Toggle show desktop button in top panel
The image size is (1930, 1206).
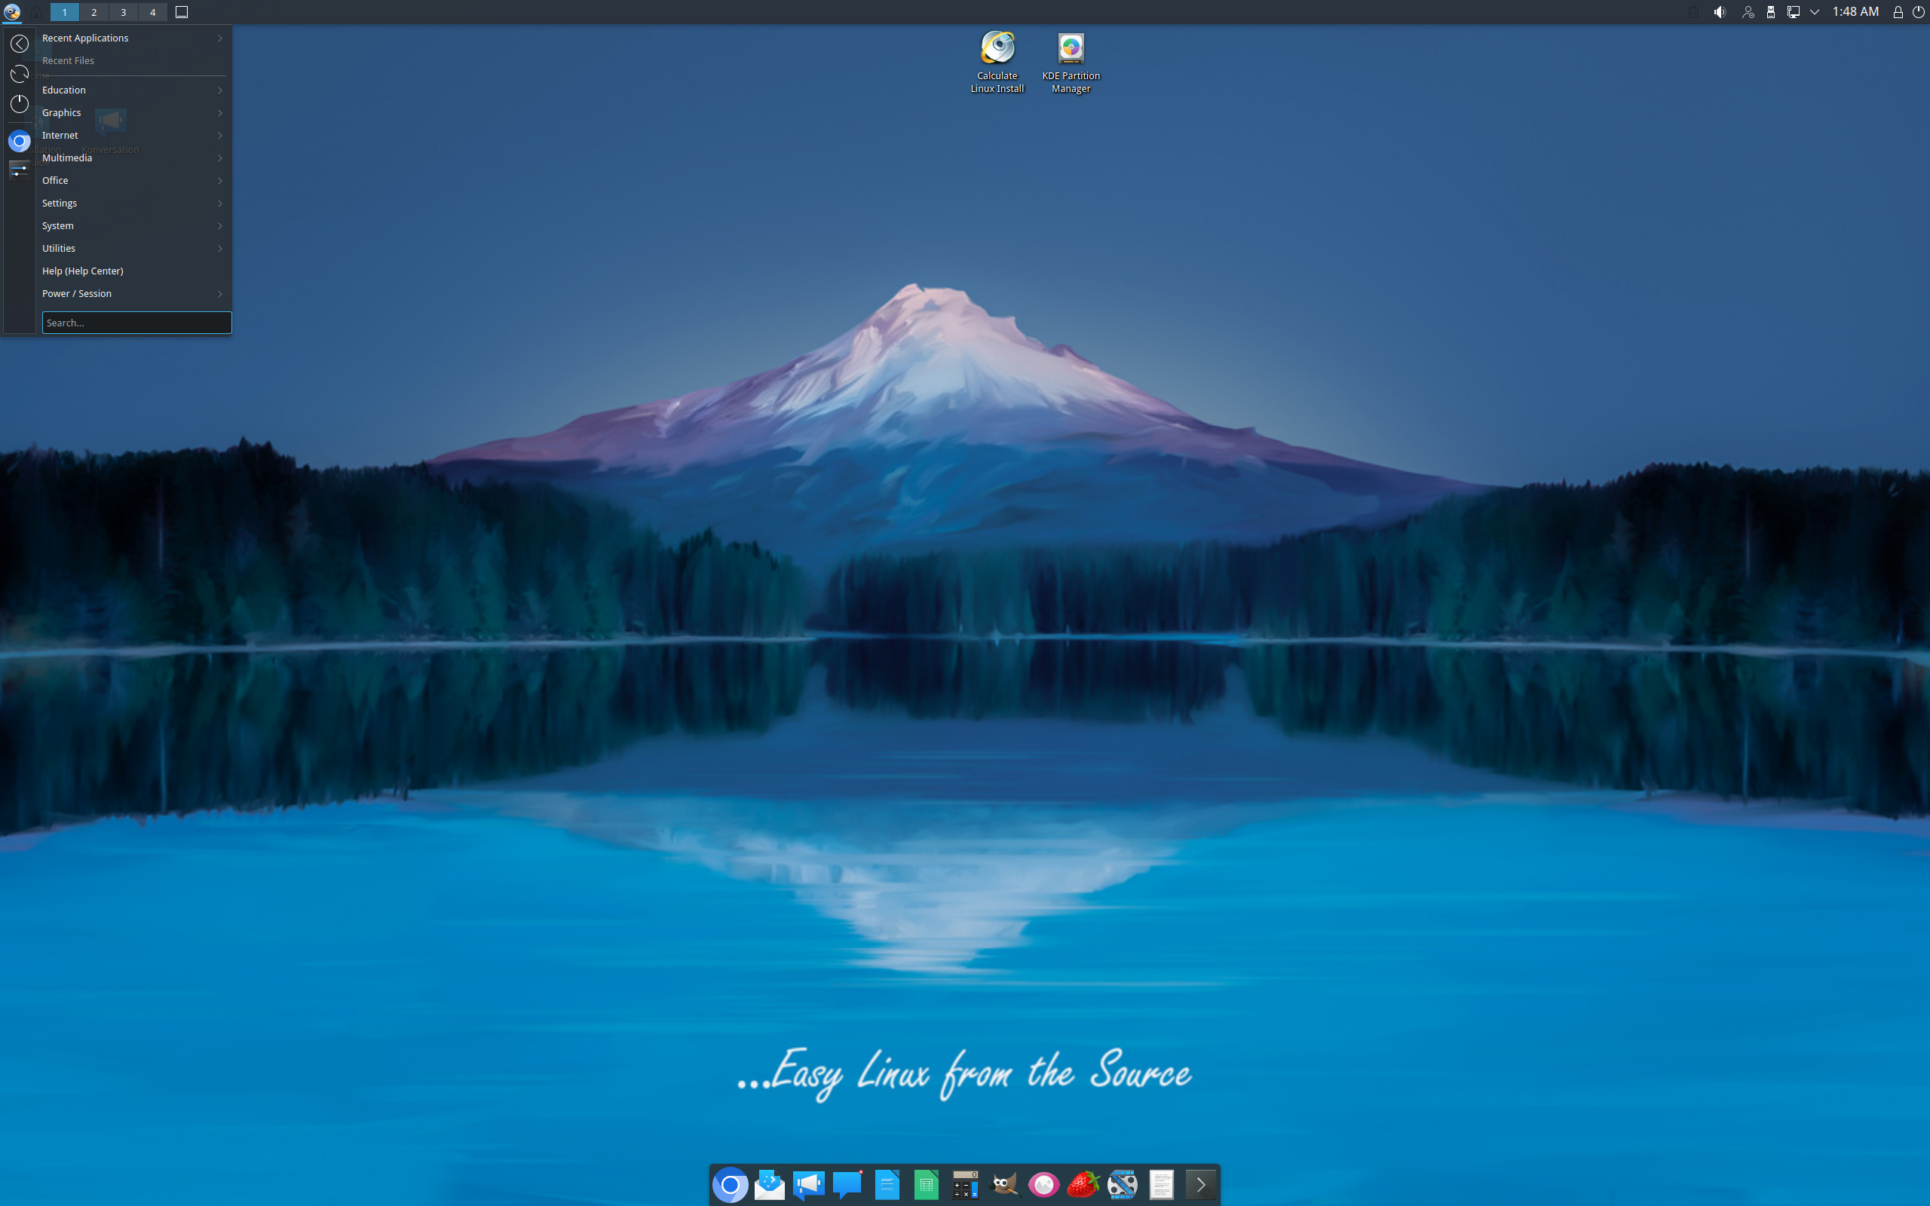pyautogui.click(x=182, y=12)
